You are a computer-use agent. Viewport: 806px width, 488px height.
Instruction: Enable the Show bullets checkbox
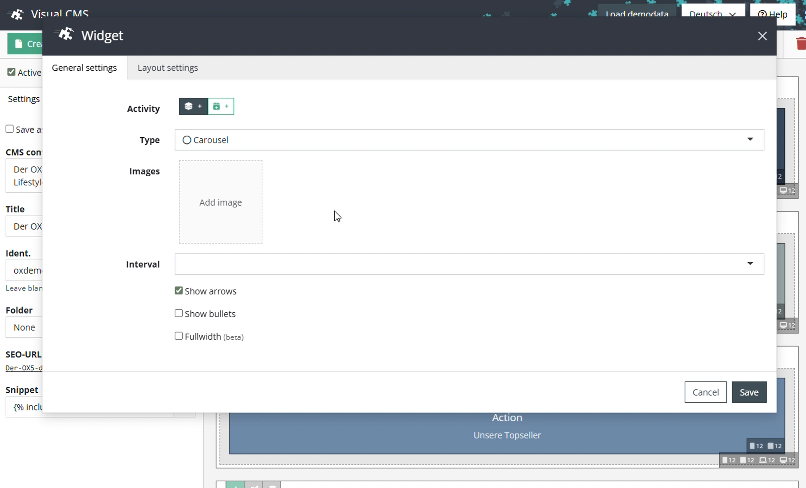[178, 313]
